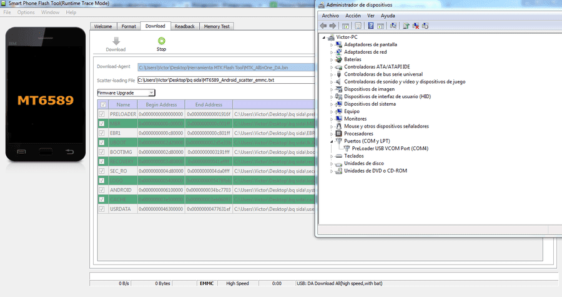The image size is (562, 297).
Task: Click the Unidades de disco icon
Action: 338,164
